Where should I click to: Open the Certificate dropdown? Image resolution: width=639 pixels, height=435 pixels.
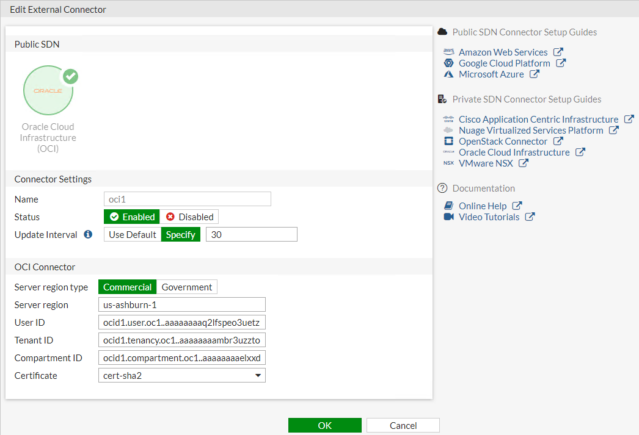[x=260, y=375]
